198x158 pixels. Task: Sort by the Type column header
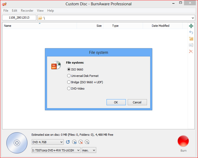(x=123, y=26)
